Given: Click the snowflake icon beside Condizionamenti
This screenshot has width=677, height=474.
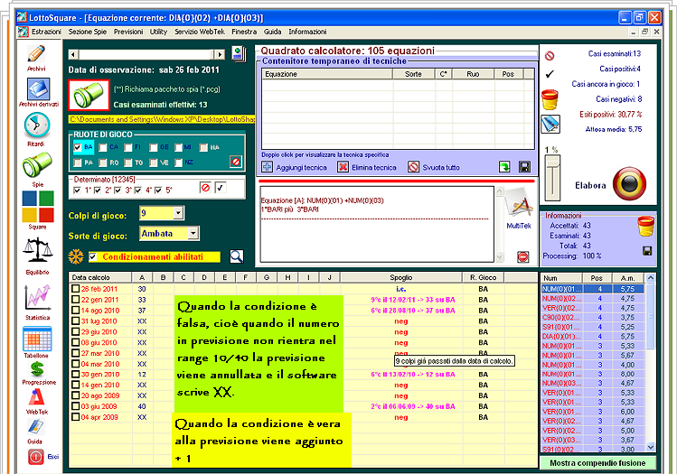Looking at the screenshot, I should pos(76,256).
